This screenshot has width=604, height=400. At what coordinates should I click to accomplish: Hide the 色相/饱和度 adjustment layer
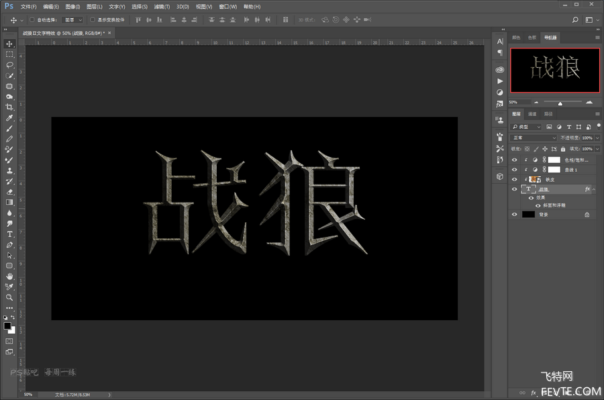pyautogui.click(x=515, y=160)
